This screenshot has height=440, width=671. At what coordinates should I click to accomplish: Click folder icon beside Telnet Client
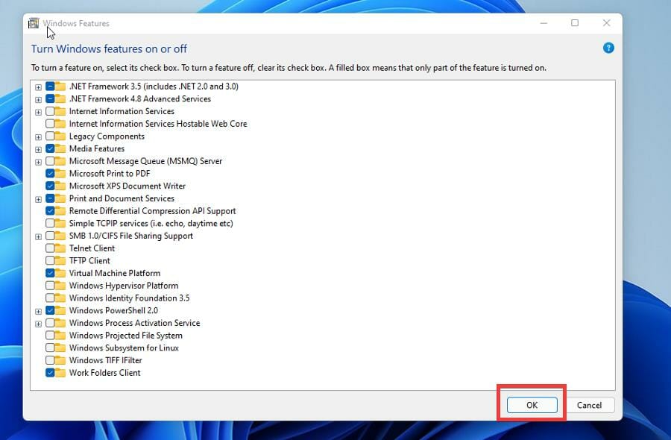pyautogui.click(x=60, y=248)
